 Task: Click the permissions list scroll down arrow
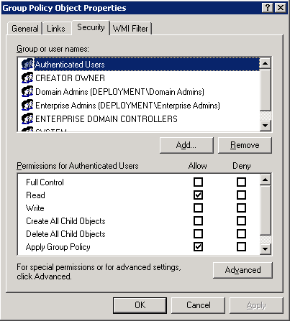(x=266, y=249)
